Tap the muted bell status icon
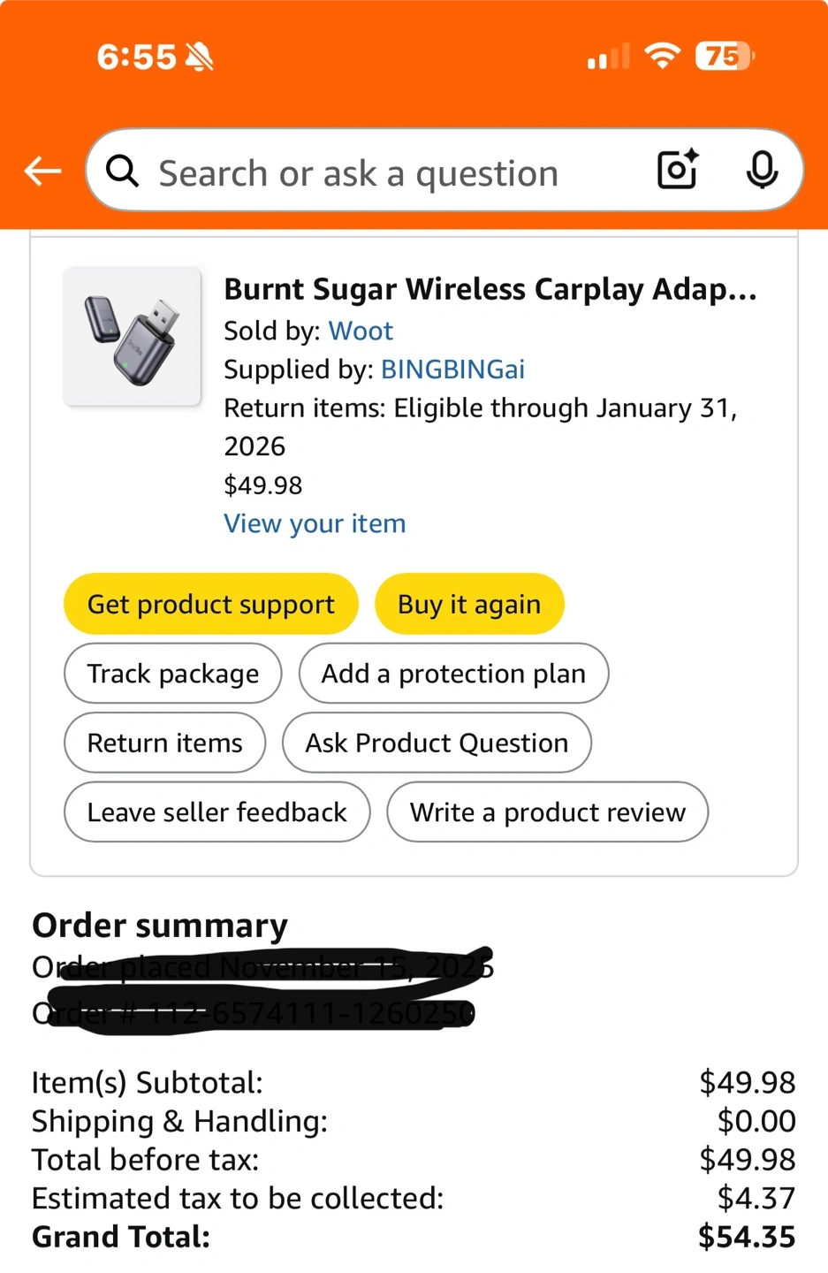Viewport: 828px width, 1273px height. tap(200, 57)
